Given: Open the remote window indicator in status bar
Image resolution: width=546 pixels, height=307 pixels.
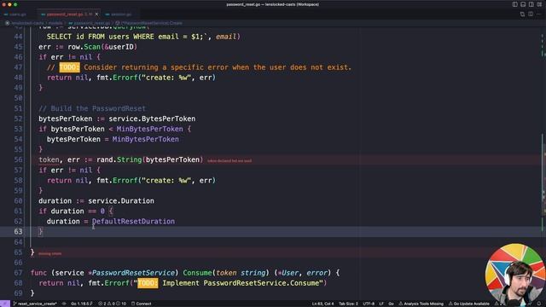Looking at the screenshot, I should pyautogui.click(x=5, y=304).
